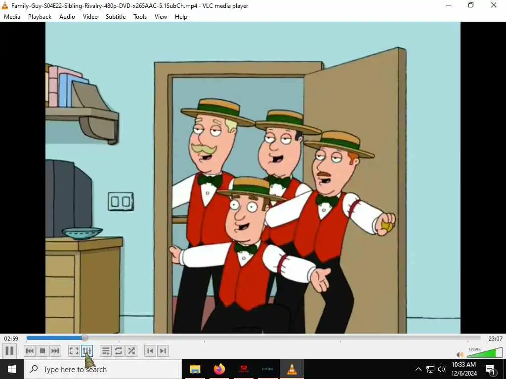Open network status tray icon

point(430,369)
